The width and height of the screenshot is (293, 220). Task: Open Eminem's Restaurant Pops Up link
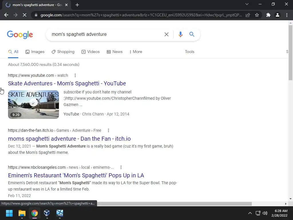pos(76,176)
